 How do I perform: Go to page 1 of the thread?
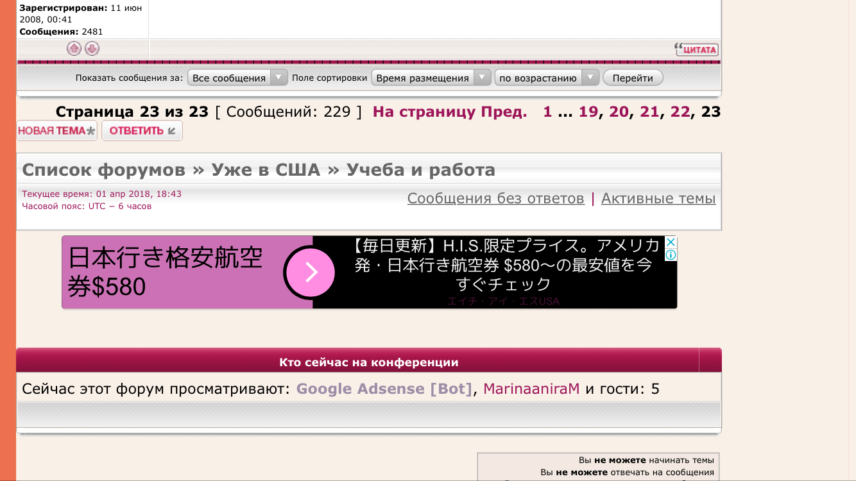pos(547,112)
